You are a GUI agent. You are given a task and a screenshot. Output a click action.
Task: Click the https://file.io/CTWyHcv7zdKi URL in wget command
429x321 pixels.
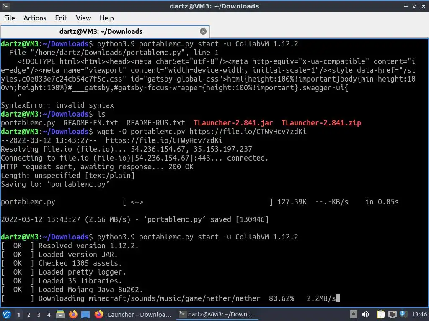coord(248,132)
